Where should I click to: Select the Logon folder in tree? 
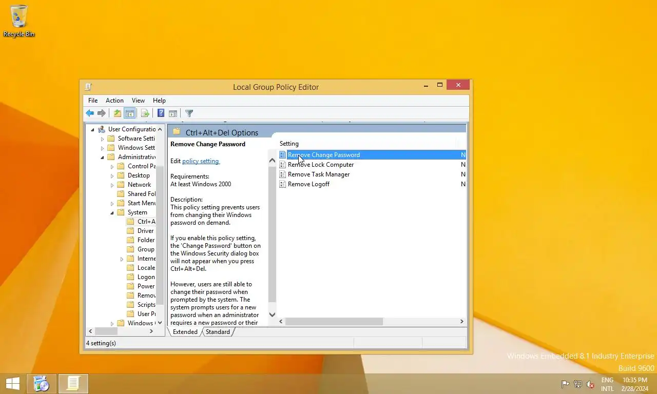tap(146, 277)
